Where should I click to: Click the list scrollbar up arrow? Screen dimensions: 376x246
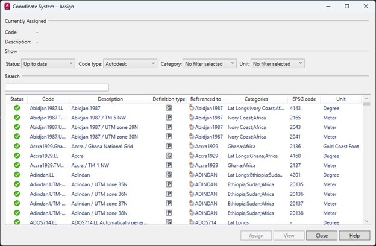point(366,98)
